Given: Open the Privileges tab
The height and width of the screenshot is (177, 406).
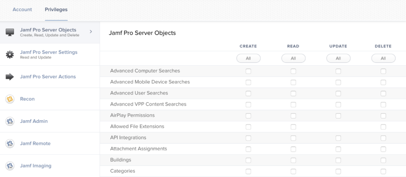Looking at the screenshot, I should (x=56, y=10).
